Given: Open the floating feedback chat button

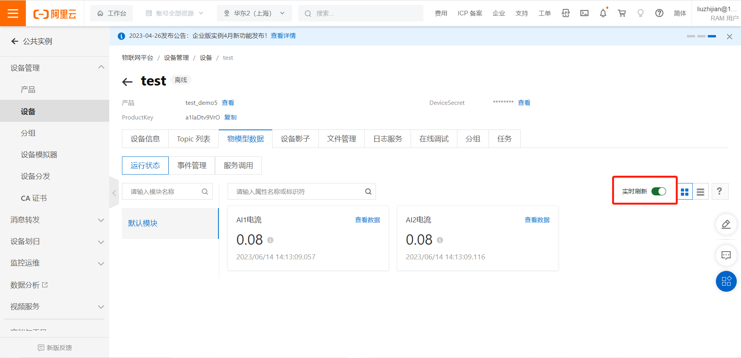Looking at the screenshot, I should [x=726, y=255].
